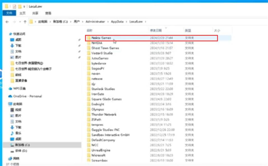
Task: Switch to the 共享 ribbon tab
Action: pyautogui.click(x=35, y=13)
